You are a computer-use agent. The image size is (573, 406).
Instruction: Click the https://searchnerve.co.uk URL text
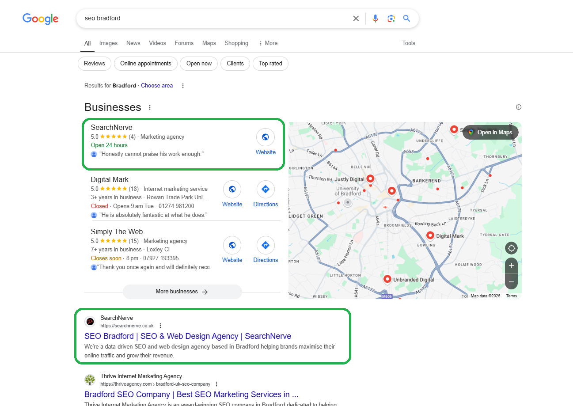pyautogui.click(x=127, y=326)
